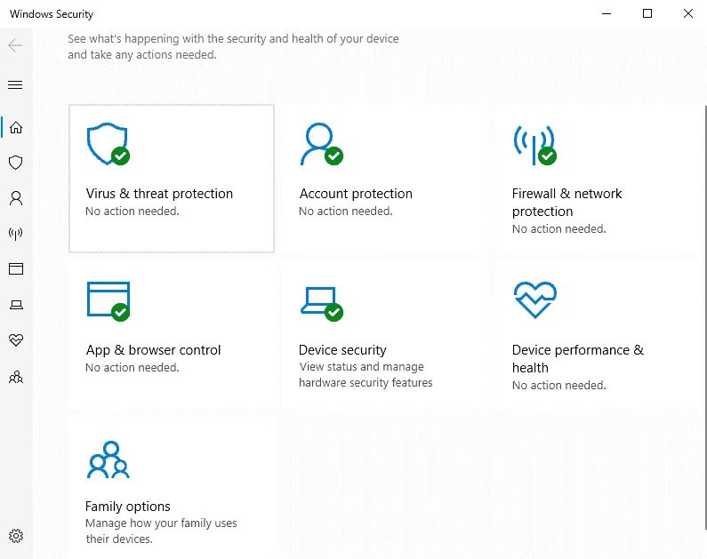Image resolution: width=707 pixels, height=559 pixels.
Task: Click the large Firewall antenna tile icon
Action: pos(534,145)
